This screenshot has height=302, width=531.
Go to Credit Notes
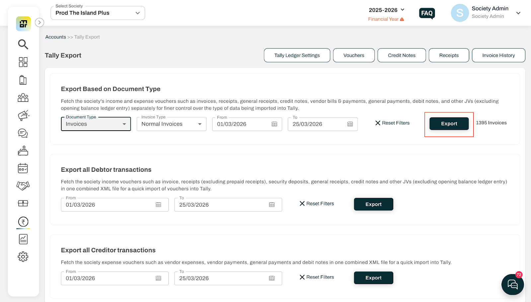point(402,55)
